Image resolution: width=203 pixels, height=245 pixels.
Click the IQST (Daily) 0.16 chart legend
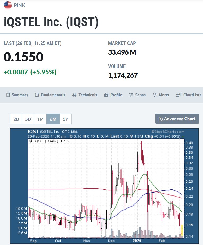click(49, 141)
